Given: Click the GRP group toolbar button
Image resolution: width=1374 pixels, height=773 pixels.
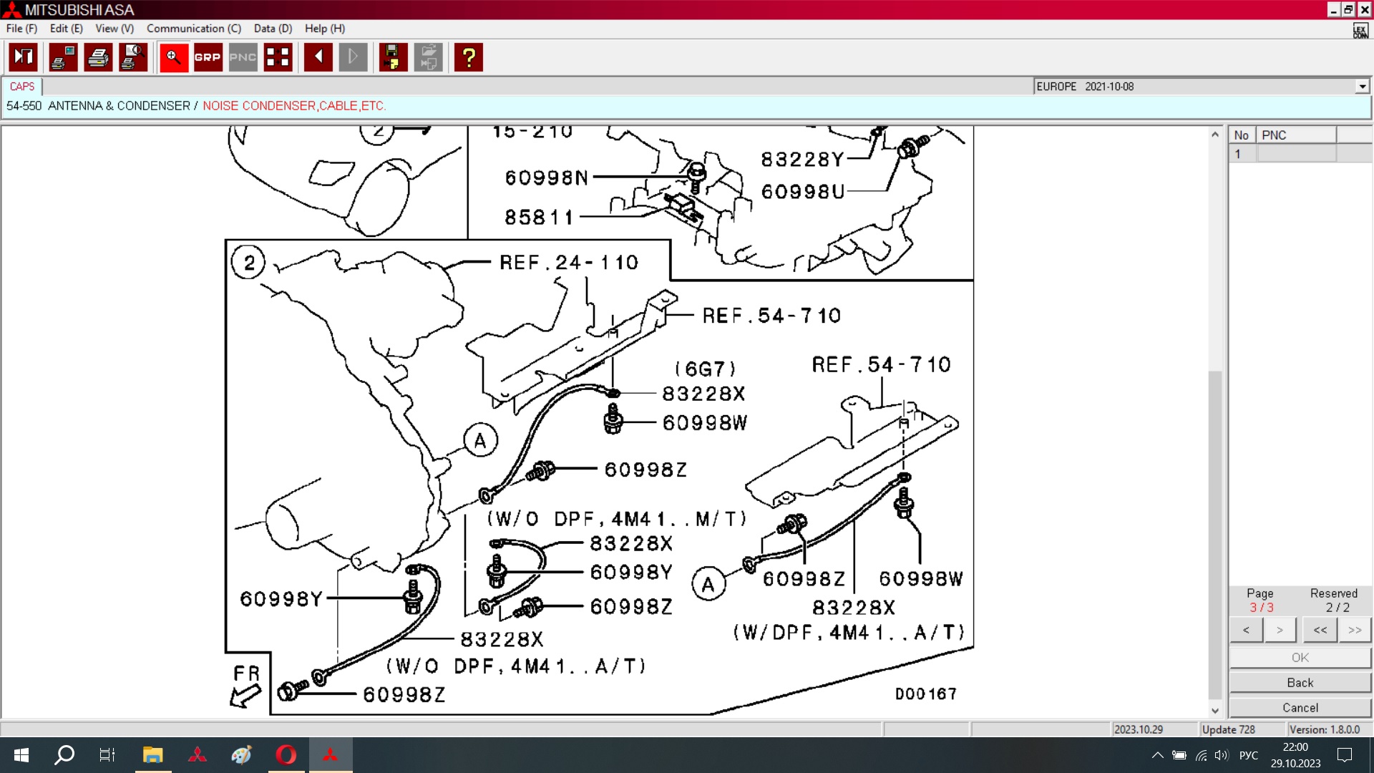Looking at the screenshot, I should (x=208, y=57).
